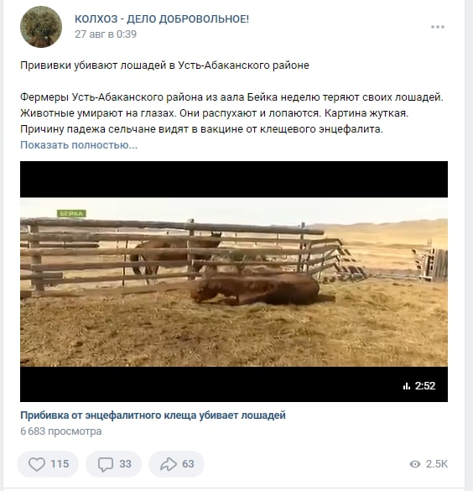Click the 115 likes count
473x491 pixels.
coord(60,464)
